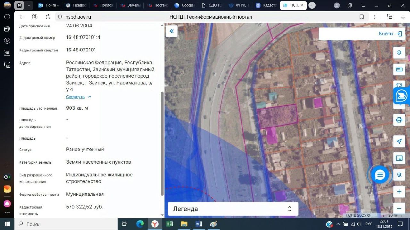Image resolution: width=410 pixels, height=230 pixels.
Task: Open sidebar icon numbered 10
Action: coord(7,53)
